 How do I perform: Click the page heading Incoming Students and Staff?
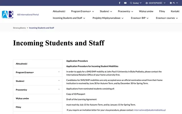[59, 43]
